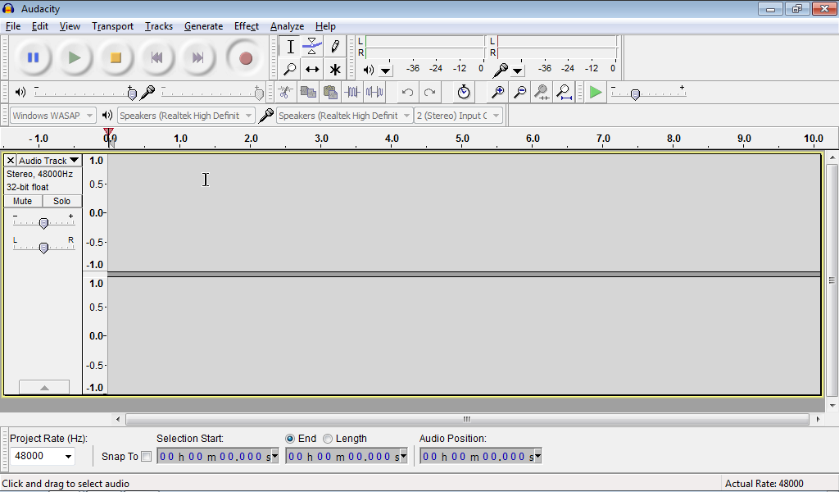Click the playback speed slider handle

[635, 94]
